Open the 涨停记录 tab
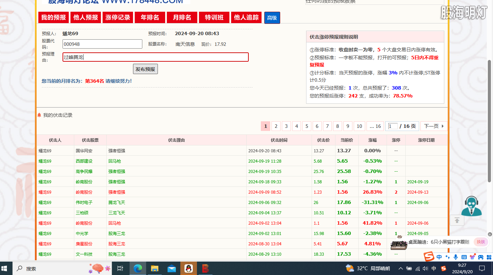Viewport: 493px width, 275px height. 118,18
